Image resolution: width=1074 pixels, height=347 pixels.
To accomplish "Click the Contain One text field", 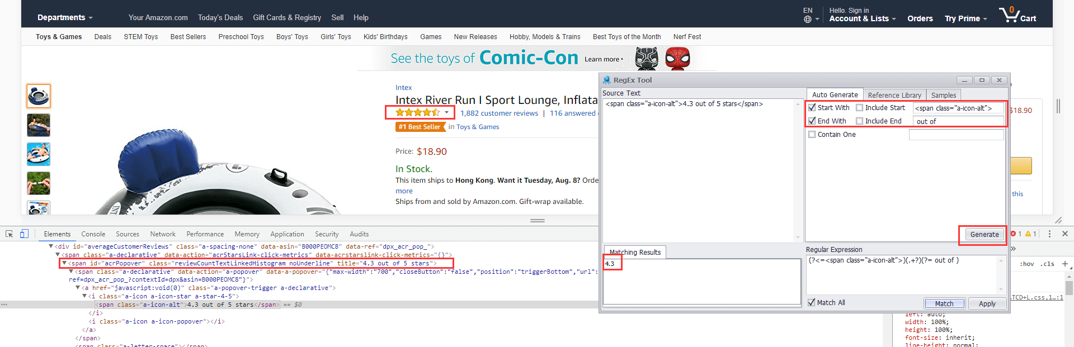I will [957, 135].
